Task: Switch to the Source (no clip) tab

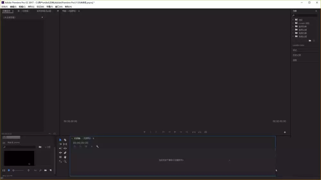Action: [23, 11]
